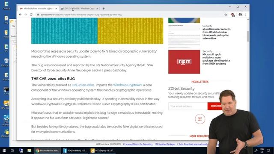Switch to Chrome in the taskbar
The width and height of the screenshot is (274, 154).
[48, 151]
